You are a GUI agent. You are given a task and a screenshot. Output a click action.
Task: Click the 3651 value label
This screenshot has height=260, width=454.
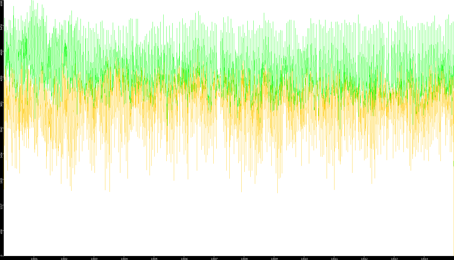[x=2, y=104]
